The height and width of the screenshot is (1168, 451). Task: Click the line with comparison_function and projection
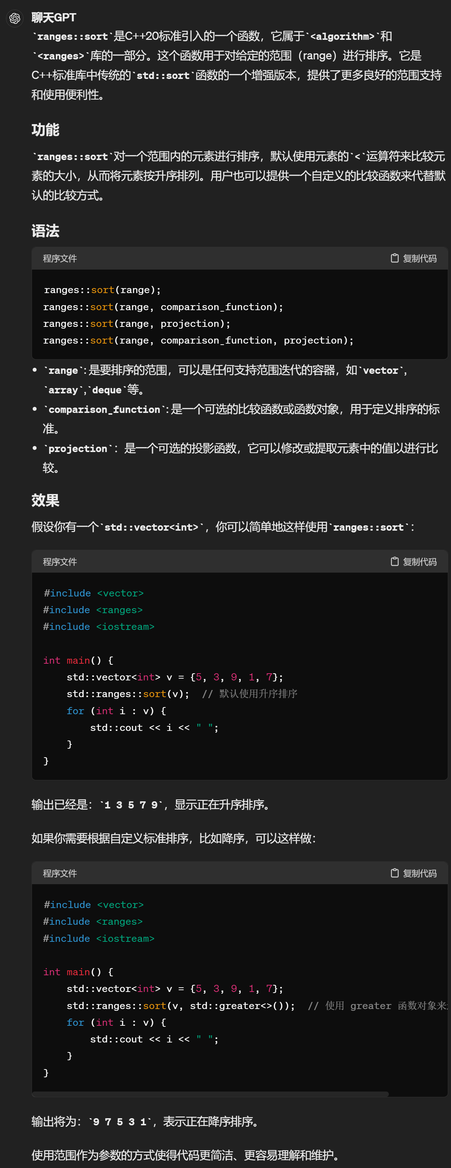(x=198, y=340)
